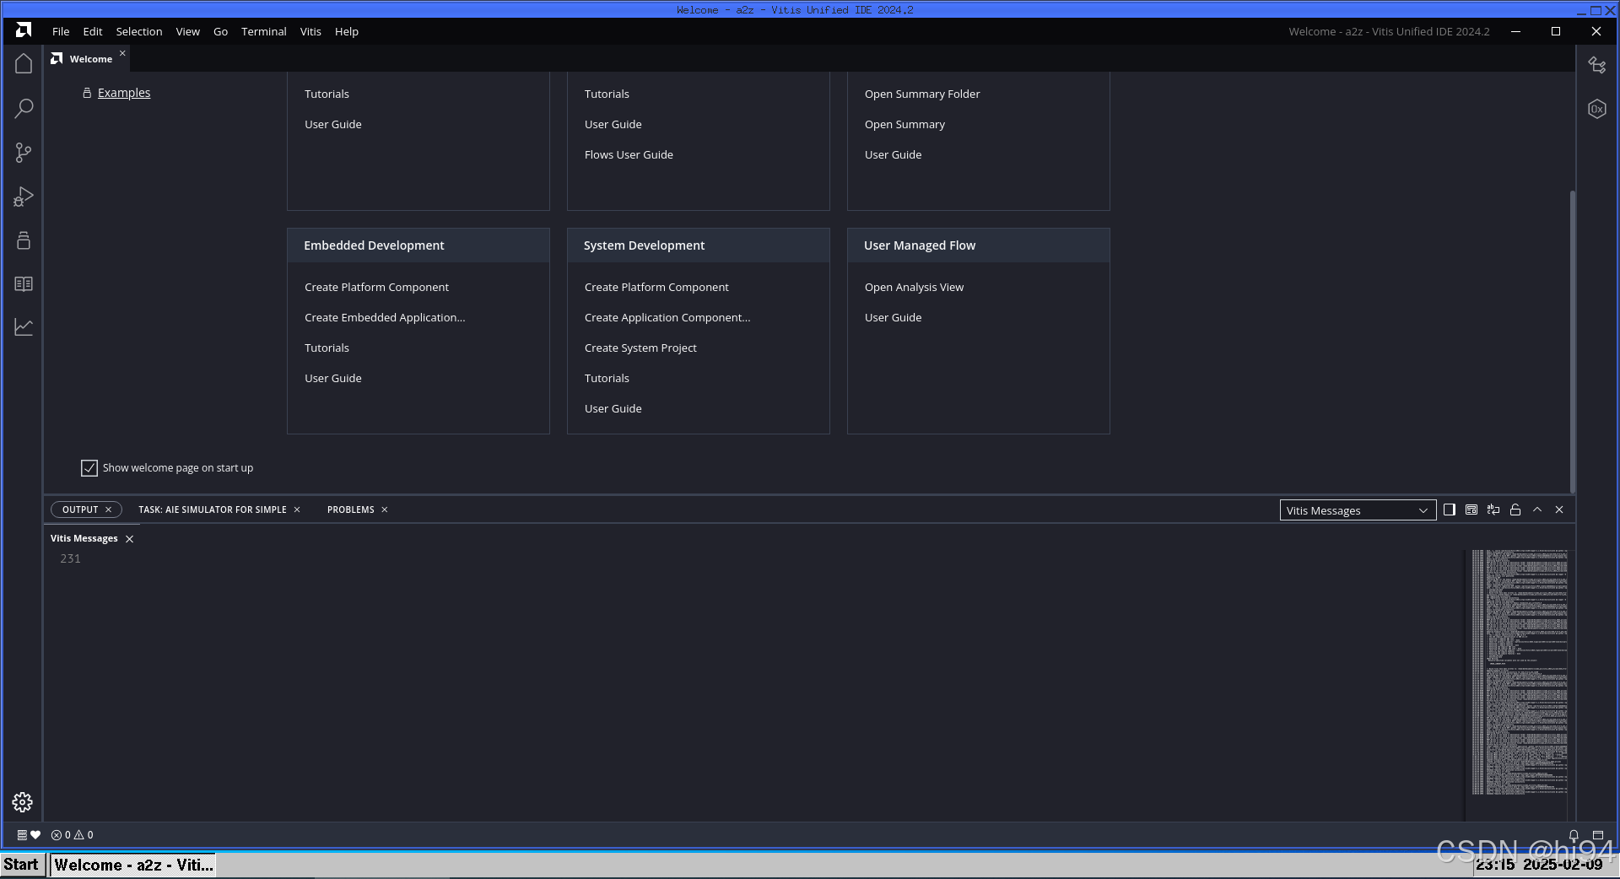Click Create Embedded Application link
Screen dimensions: 1620x879
385,317
